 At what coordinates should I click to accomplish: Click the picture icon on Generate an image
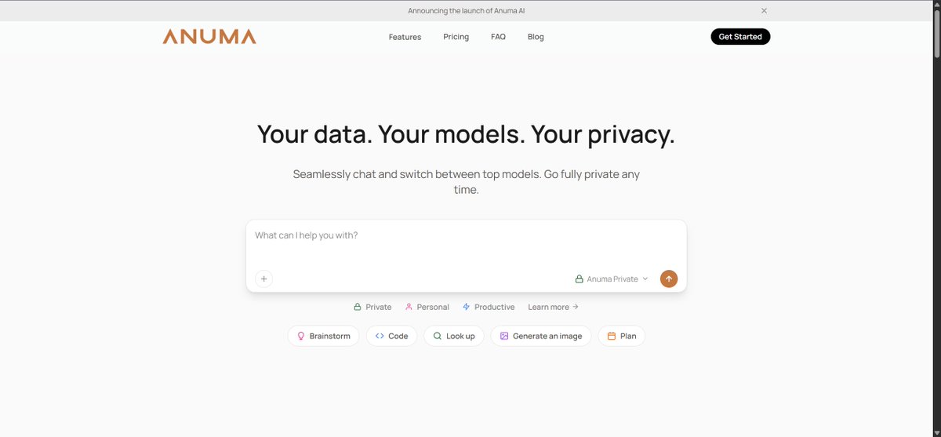pyautogui.click(x=504, y=336)
